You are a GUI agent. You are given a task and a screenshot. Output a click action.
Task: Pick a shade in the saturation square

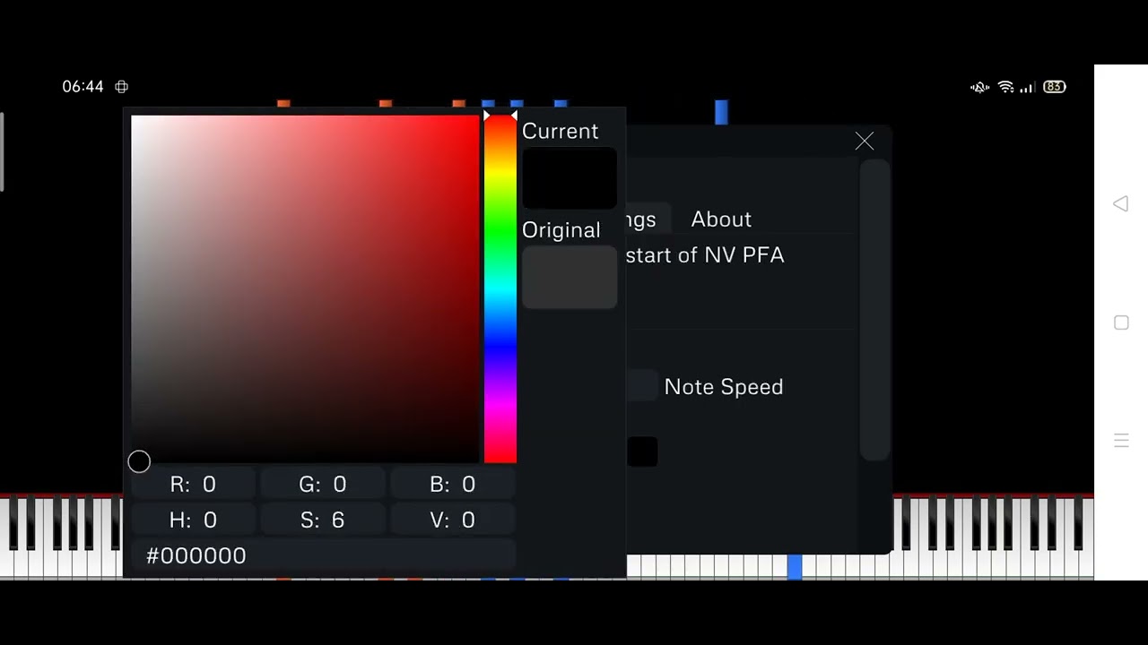click(305, 288)
